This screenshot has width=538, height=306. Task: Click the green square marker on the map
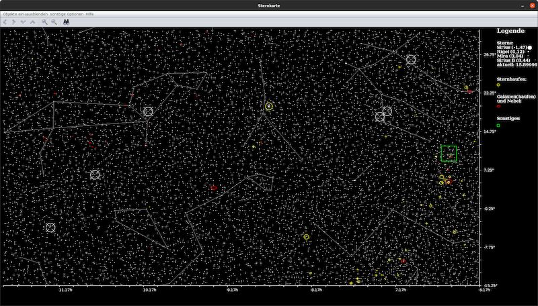[x=449, y=154]
